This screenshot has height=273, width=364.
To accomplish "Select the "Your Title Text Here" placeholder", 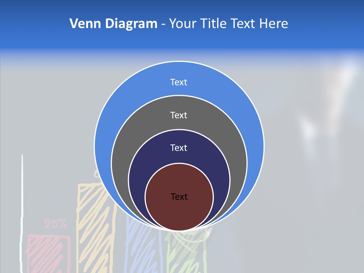I will point(228,24).
